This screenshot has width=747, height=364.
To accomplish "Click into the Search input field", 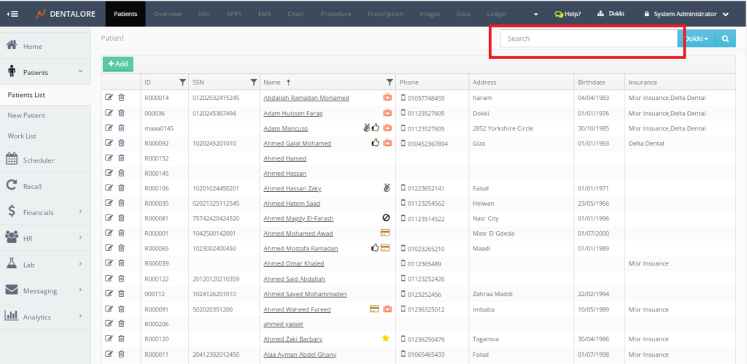I will 588,39.
